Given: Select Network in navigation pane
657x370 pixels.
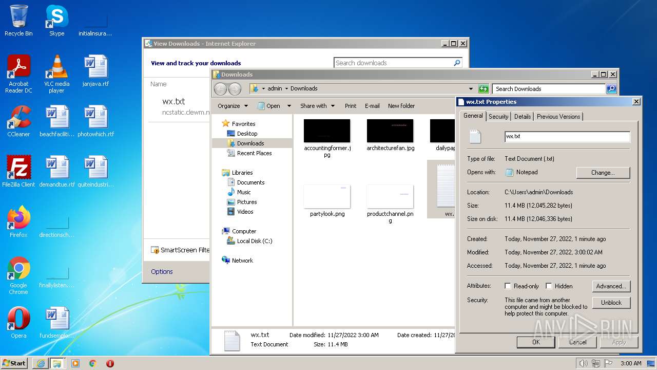Looking at the screenshot, I should point(242,261).
